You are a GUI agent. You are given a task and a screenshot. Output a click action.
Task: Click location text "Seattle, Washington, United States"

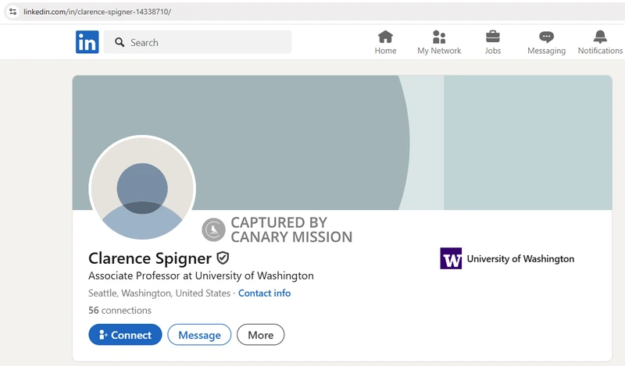[x=159, y=293]
